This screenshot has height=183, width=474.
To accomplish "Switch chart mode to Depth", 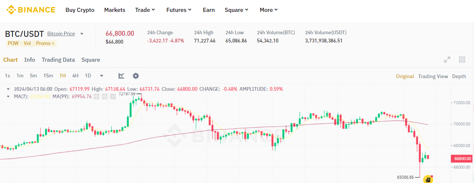I will (x=459, y=76).
